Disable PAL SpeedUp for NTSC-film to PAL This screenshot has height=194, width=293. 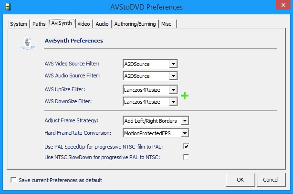coord(186,146)
